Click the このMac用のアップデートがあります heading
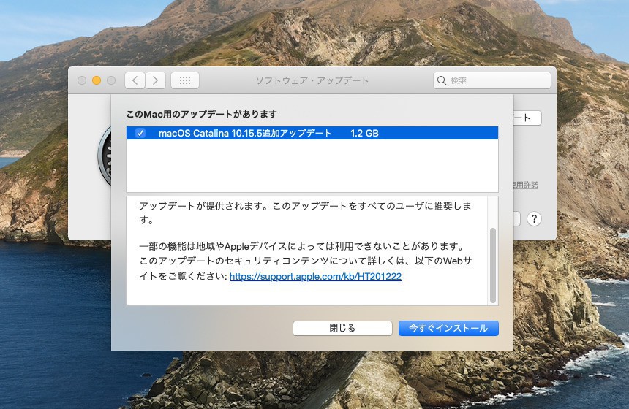The image size is (629, 409). [201, 114]
